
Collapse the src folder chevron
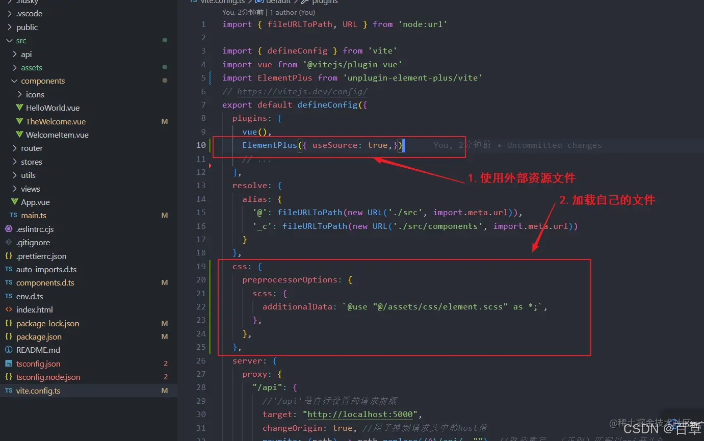tap(9, 41)
